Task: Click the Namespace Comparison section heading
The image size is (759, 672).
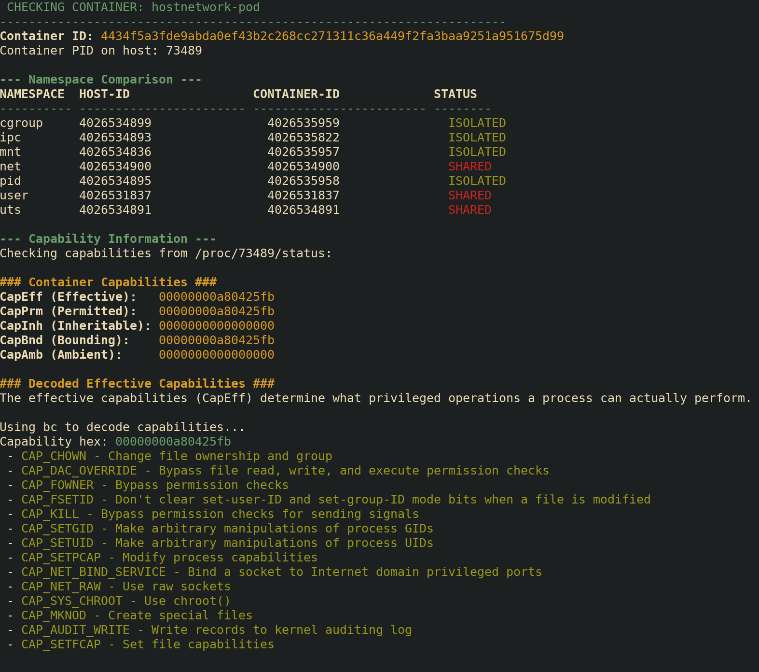Action: tap(100, 80)
